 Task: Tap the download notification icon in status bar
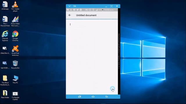point(71,10)
